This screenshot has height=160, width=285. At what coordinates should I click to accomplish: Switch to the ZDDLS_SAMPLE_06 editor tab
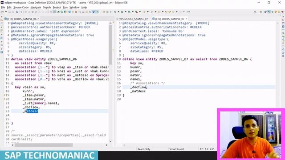pyautogui.click(x=22, y=19)
